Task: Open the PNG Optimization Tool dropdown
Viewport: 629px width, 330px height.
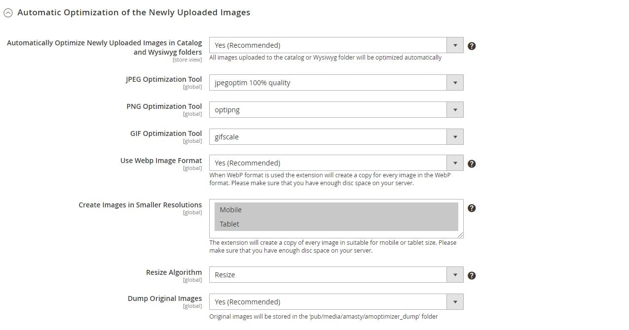Action: [336, 110]
